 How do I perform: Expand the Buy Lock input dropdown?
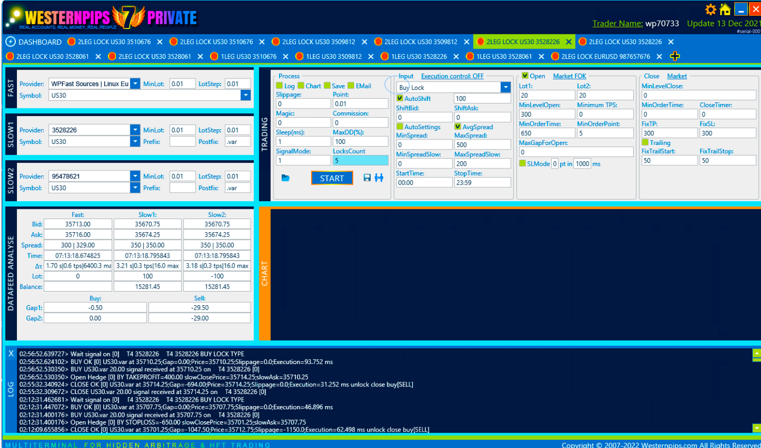pos(505,87)
